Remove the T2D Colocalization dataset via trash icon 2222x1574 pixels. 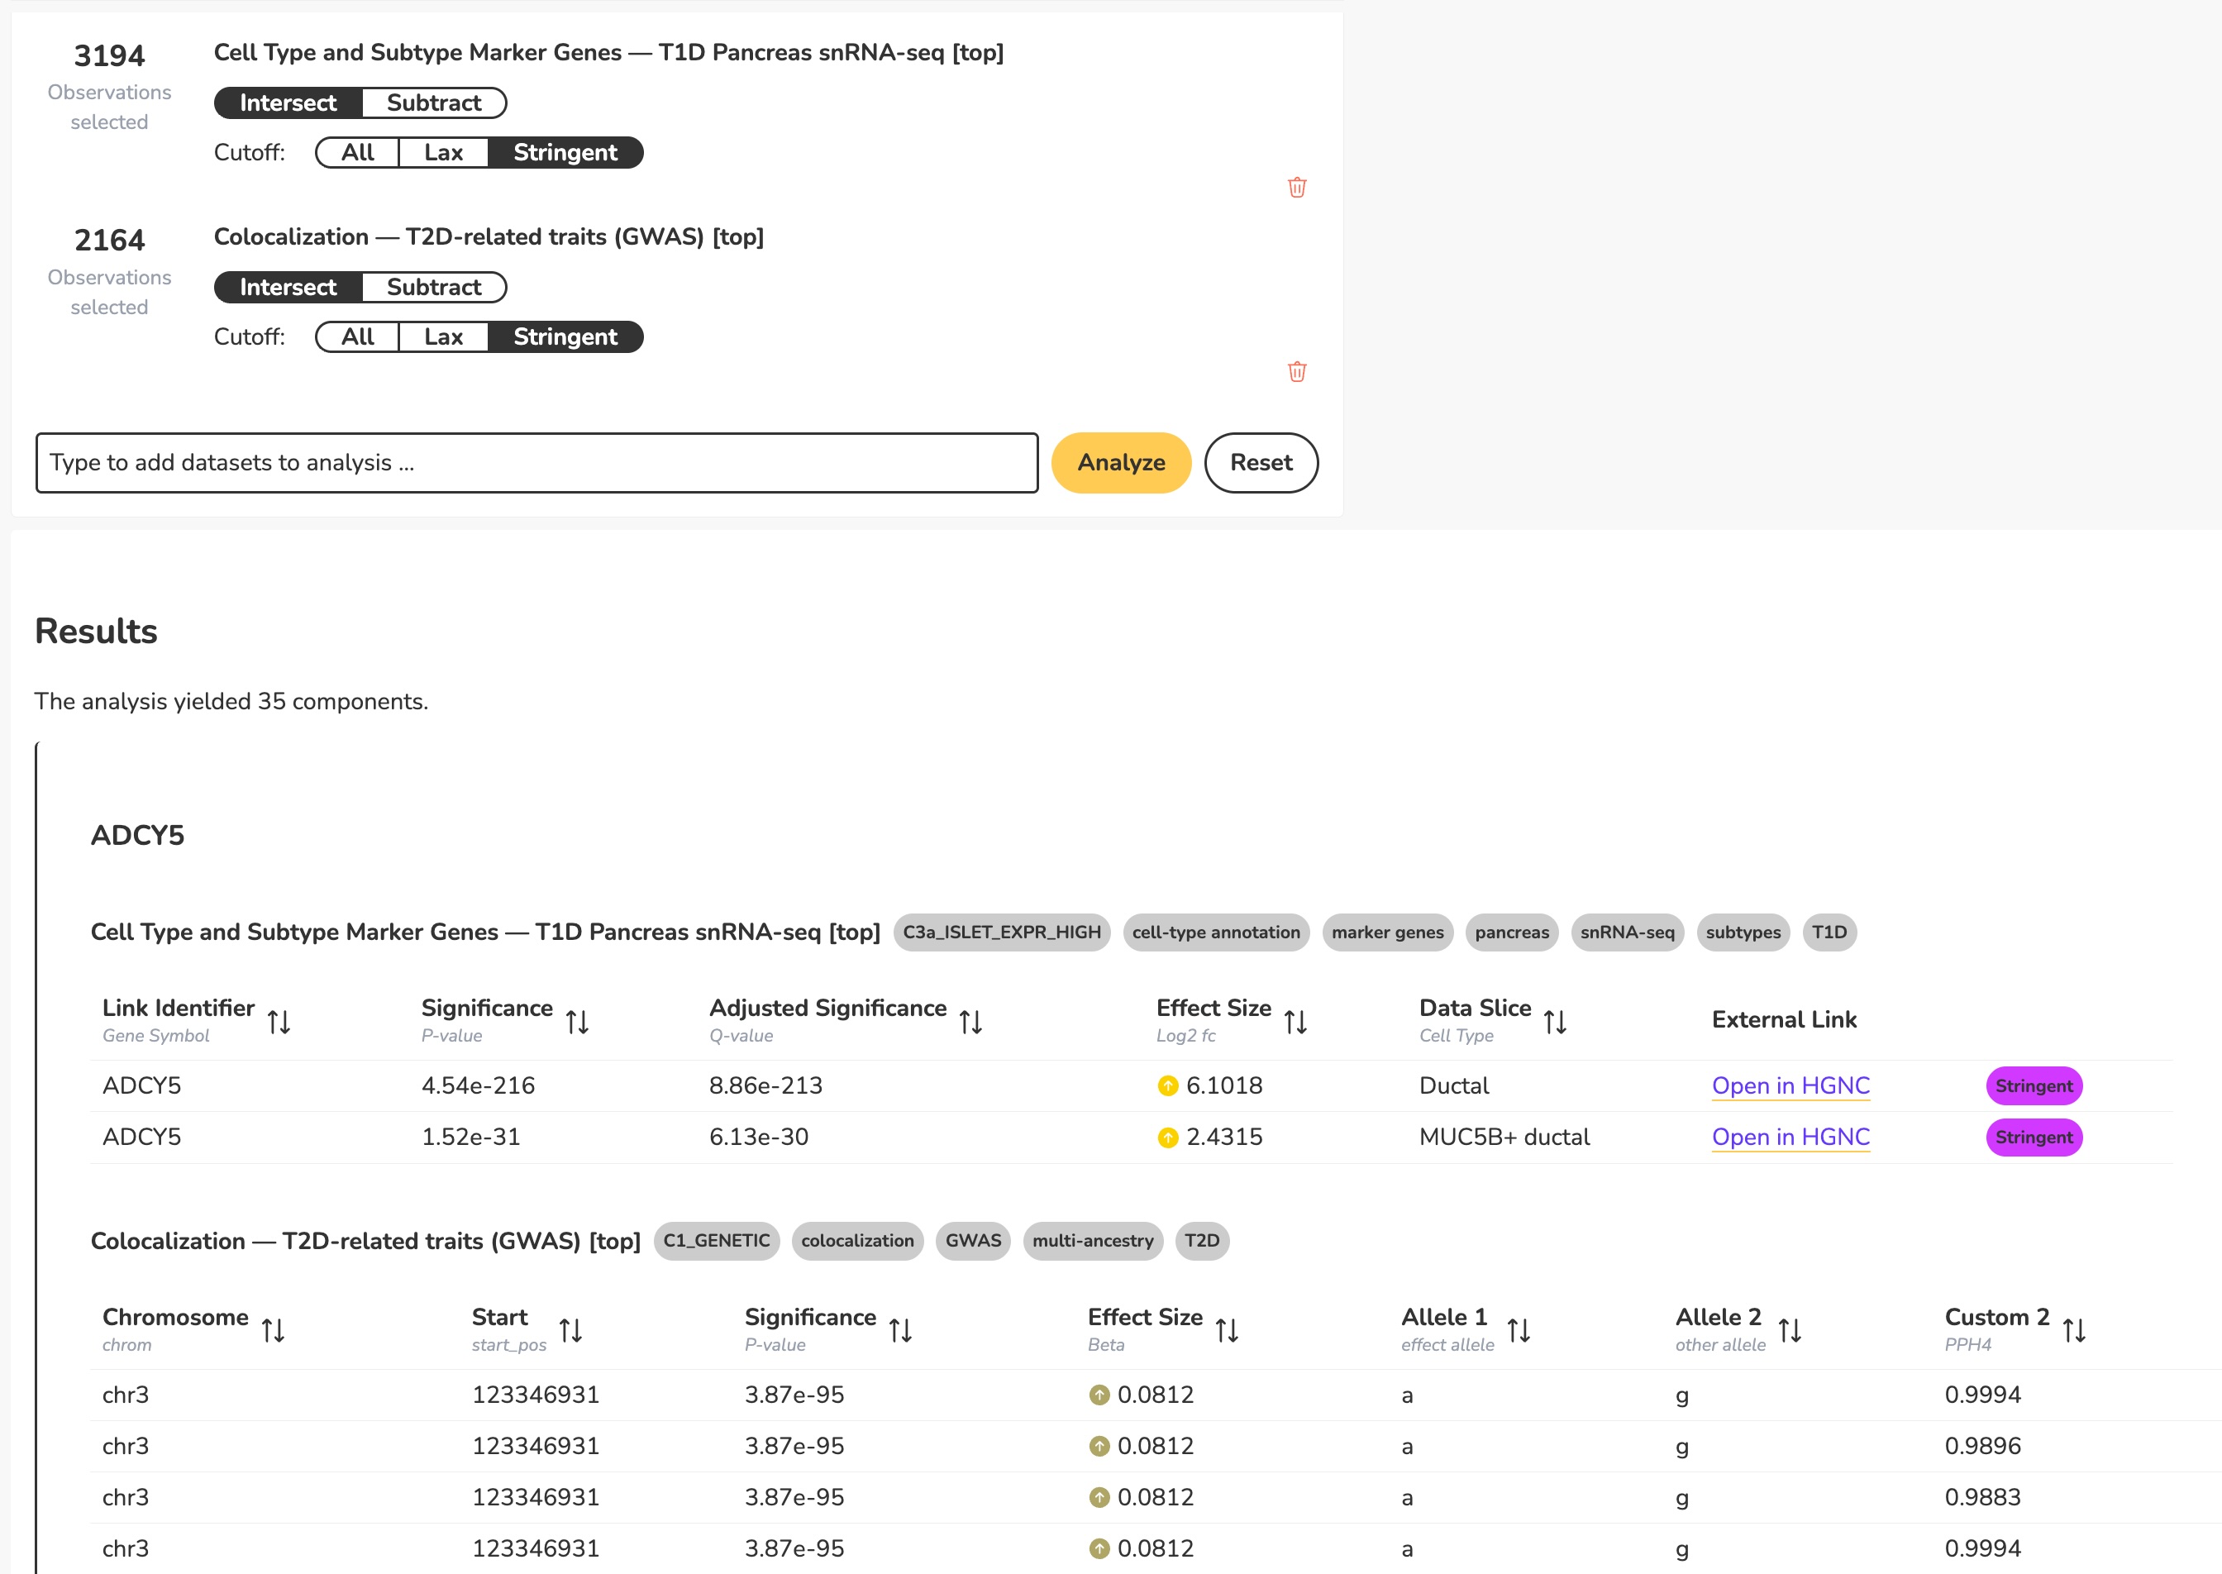[1296, 371]
